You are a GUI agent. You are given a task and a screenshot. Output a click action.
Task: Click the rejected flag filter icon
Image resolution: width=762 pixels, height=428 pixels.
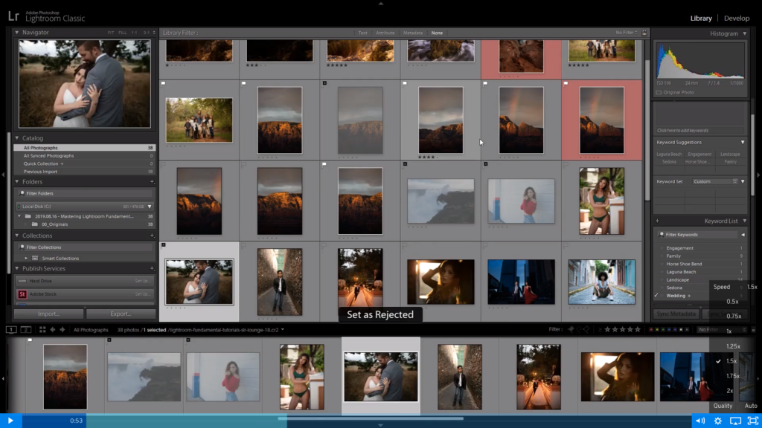(586, 328)
